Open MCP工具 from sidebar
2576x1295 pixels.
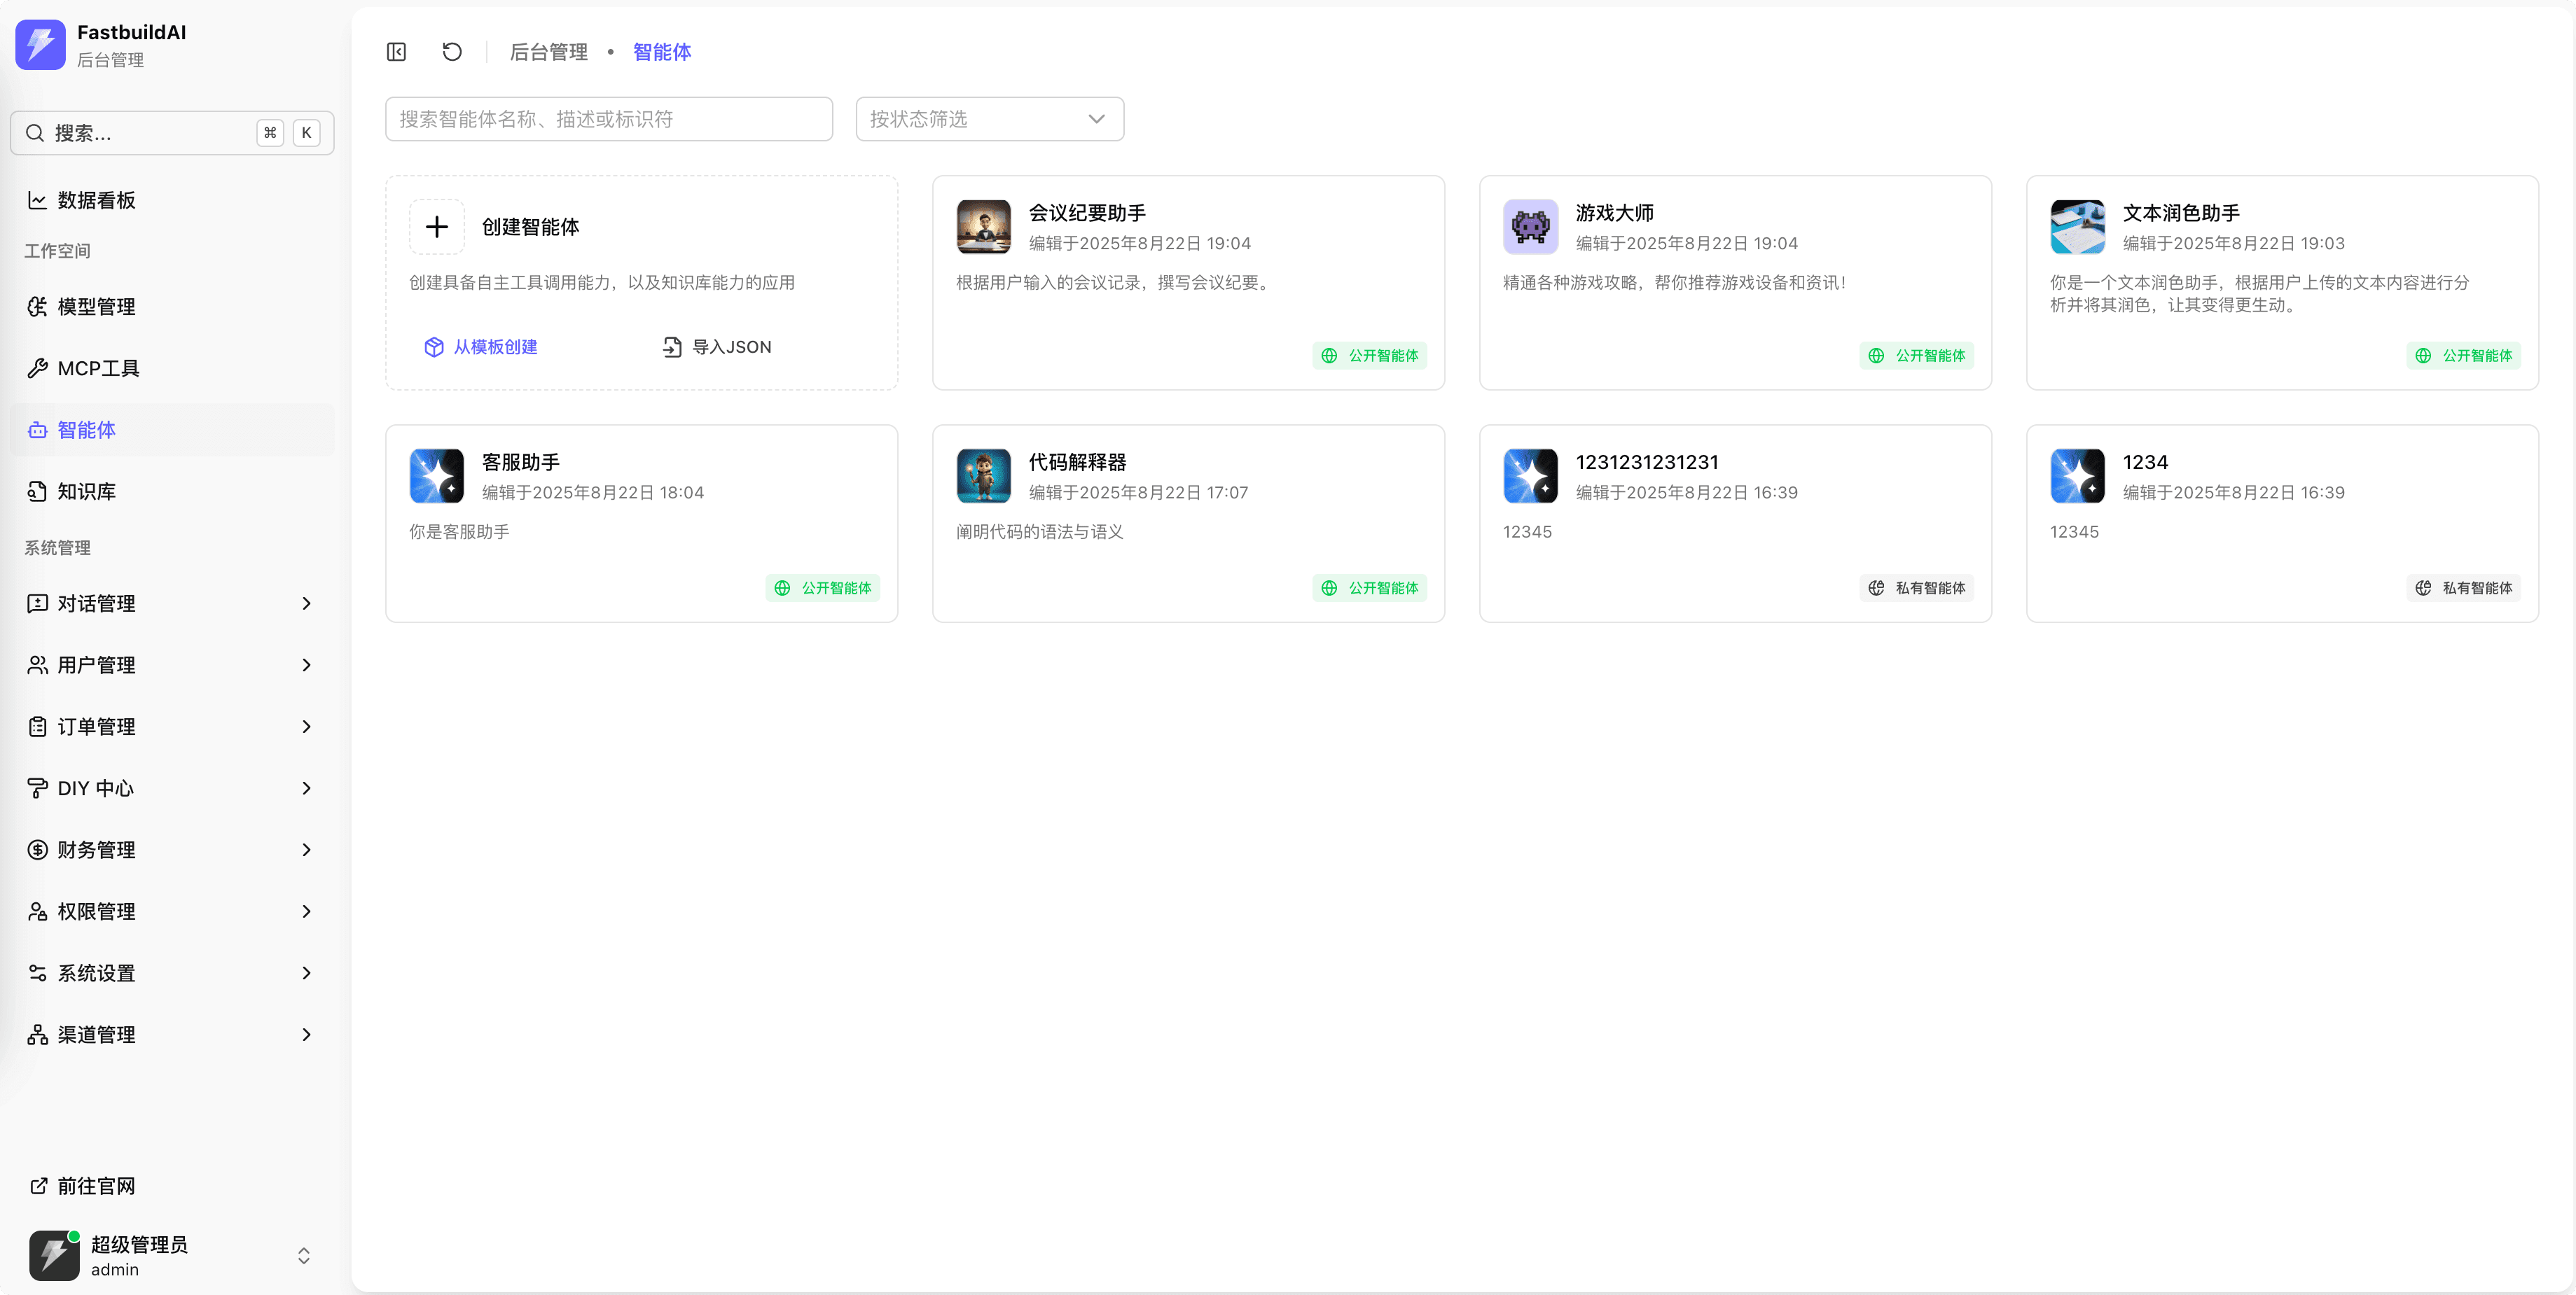98,369
